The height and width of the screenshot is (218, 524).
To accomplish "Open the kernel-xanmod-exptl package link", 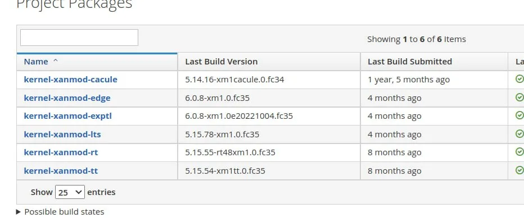I will 68,116.
